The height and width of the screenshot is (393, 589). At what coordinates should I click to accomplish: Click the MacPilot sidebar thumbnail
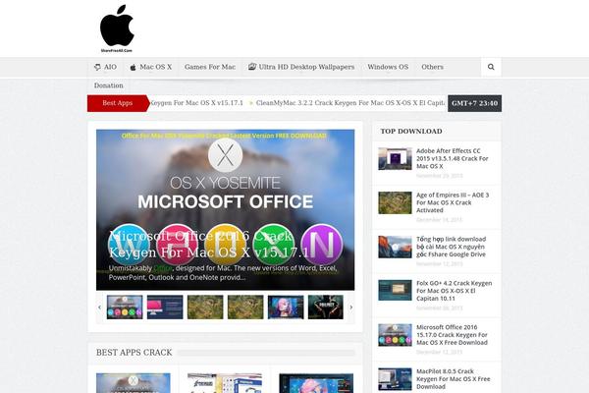395,379
